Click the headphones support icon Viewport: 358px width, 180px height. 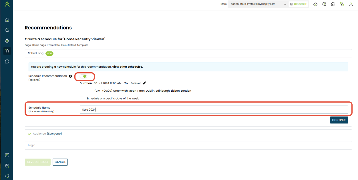coord(333,4)
